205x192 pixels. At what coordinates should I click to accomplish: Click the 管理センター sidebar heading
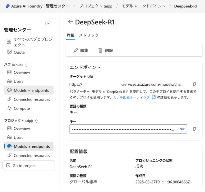pyautogui.click(x=17, y=30)
